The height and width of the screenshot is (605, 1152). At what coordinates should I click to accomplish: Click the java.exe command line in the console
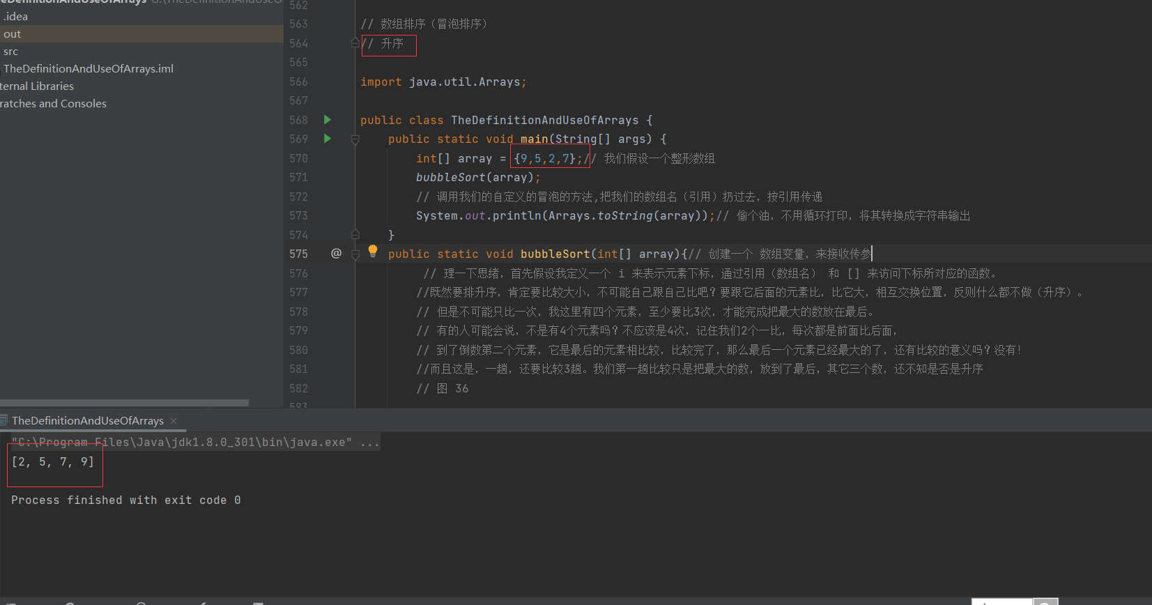click(x=195, y=442)
